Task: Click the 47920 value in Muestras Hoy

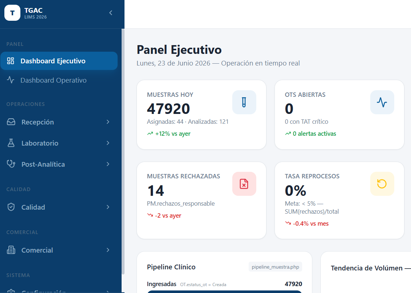Action: pos(168,109)
